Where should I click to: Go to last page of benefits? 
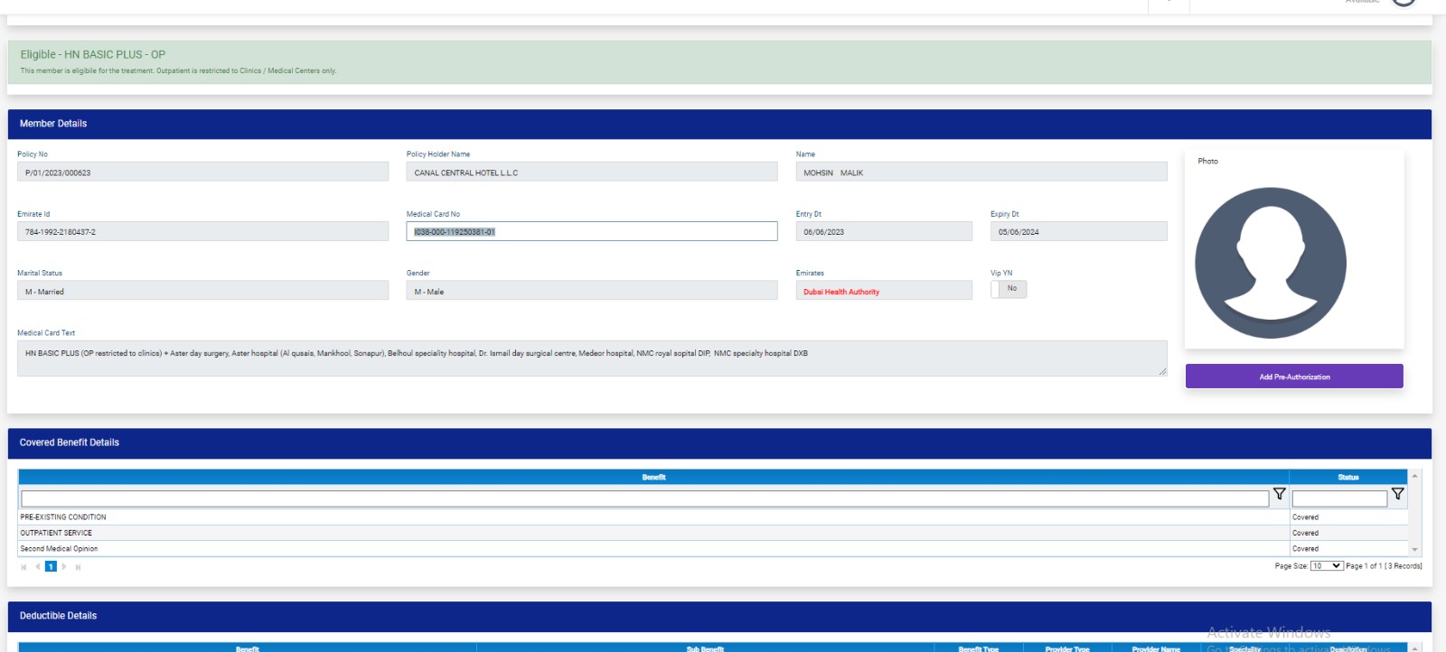78,567
